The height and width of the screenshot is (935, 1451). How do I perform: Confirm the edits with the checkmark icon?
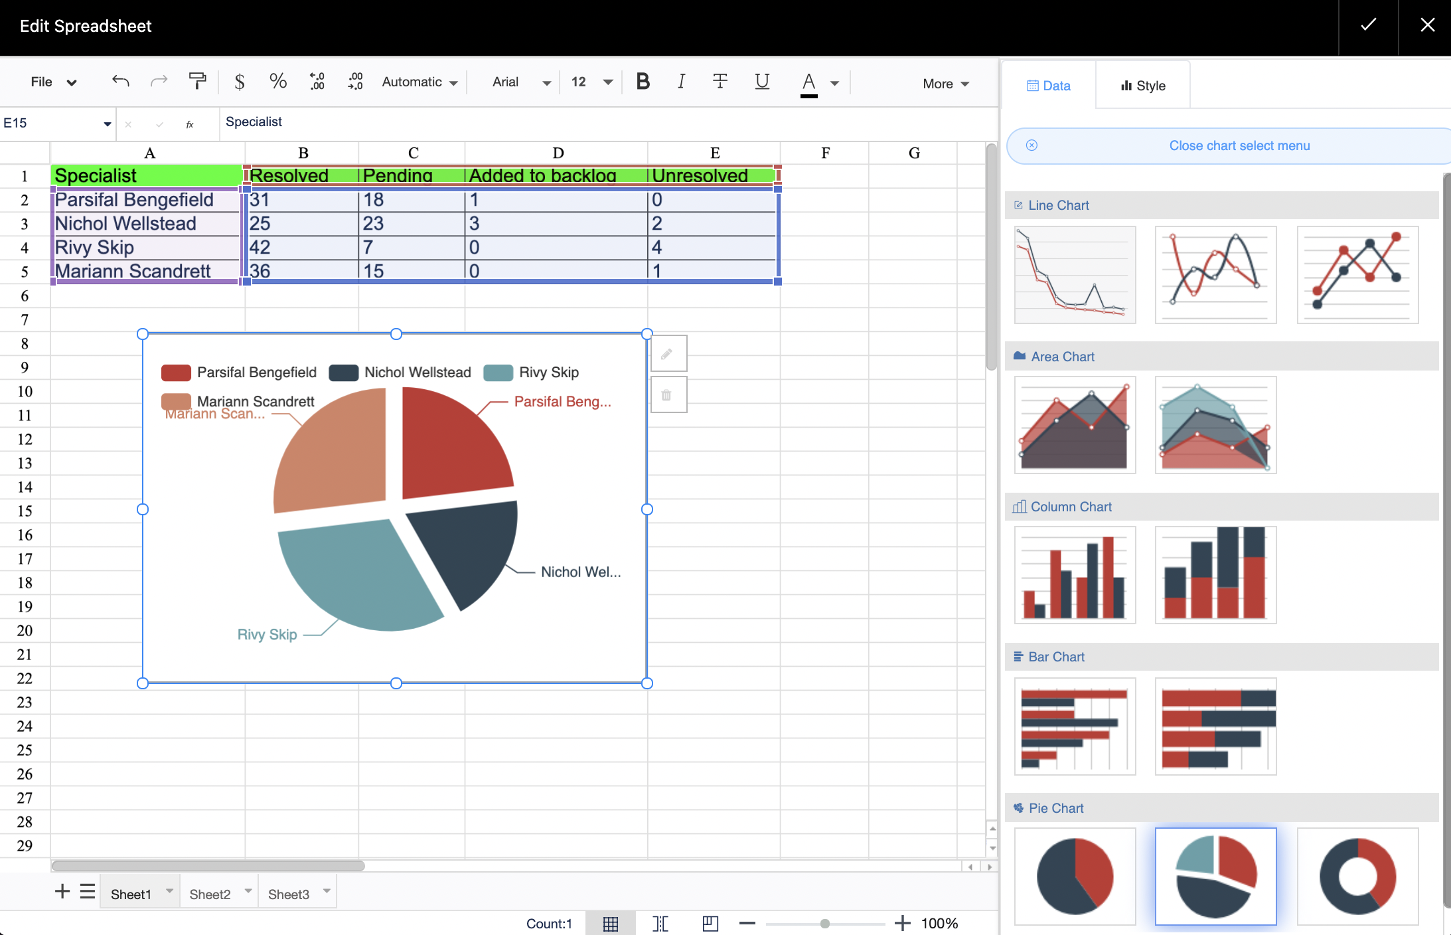(x=1368, y=26)
